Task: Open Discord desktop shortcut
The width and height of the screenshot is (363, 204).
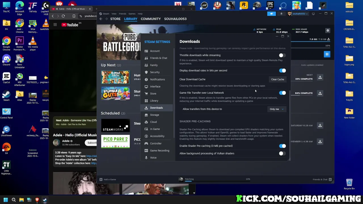Action: (6, 61)
